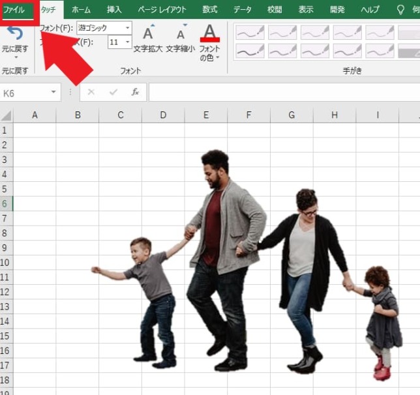Select column I header
Image resolution: width=420 pixels, height=395 pixels.
[378, 115]
